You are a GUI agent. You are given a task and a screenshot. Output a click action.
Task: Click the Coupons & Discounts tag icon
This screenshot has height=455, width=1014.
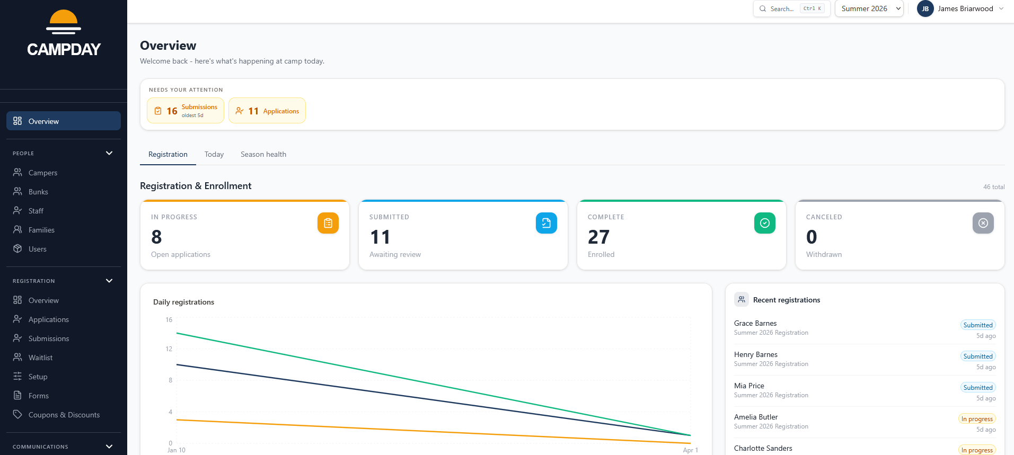[17, 415]
